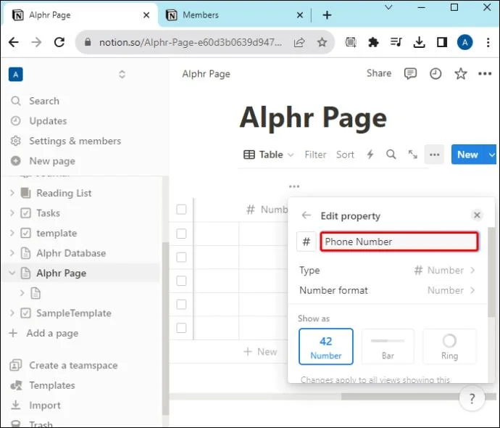Click the property hash icon button
Screen dimensions: 500x428
coord(306,242)
